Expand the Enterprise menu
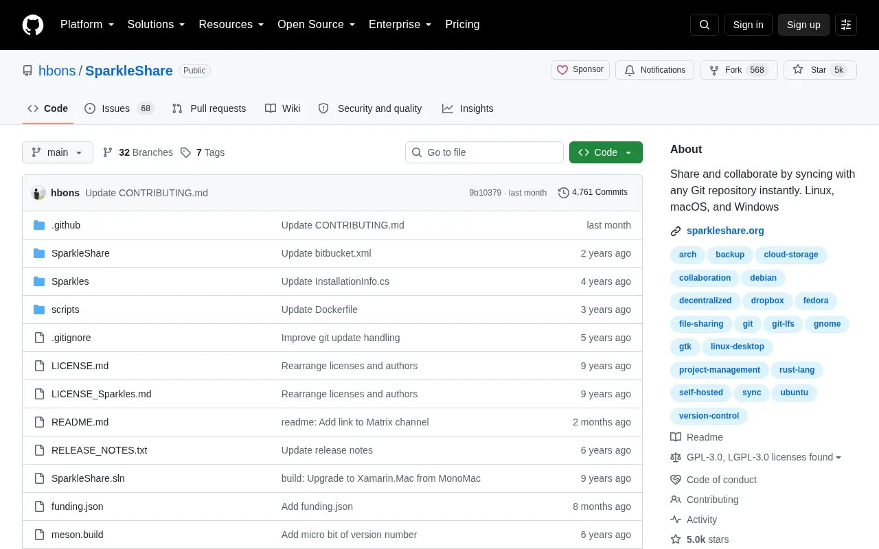This screenshot has height=549, width=879. (x=400, y=25)
